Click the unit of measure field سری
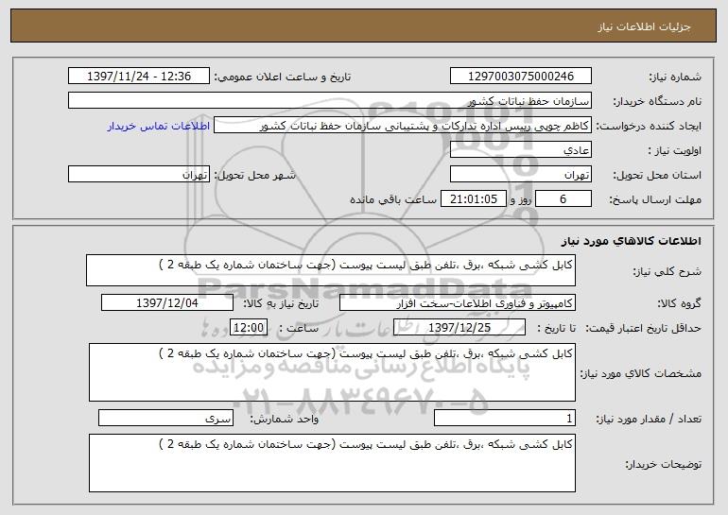This screenshot has height=515, width=728. (x=165, y=418)
